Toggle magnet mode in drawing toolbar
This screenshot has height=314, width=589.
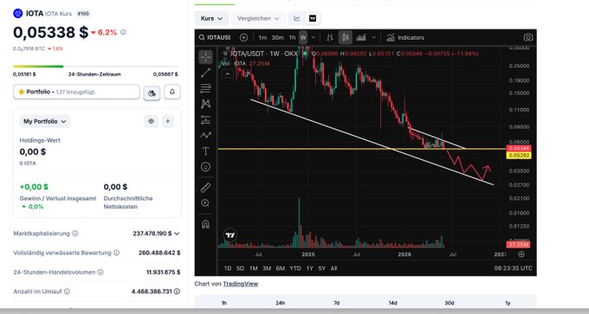(x=205, y=224)
